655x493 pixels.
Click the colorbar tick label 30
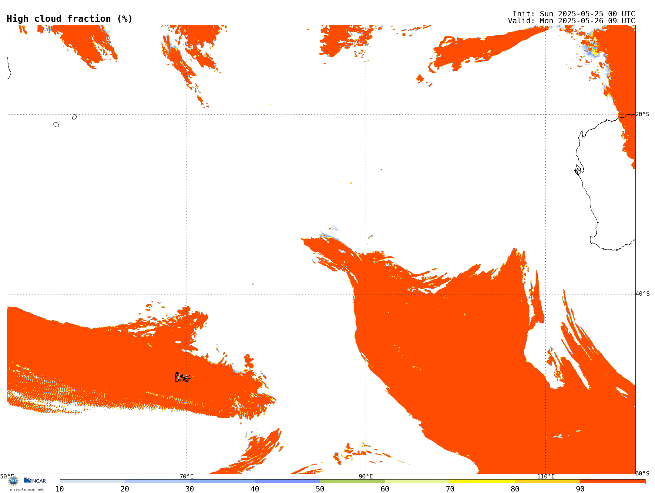[190, 489]
